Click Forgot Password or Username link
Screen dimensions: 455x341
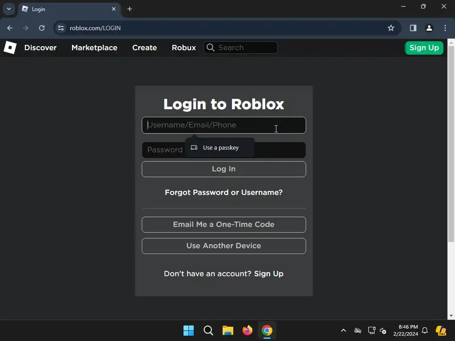[224, 192]
